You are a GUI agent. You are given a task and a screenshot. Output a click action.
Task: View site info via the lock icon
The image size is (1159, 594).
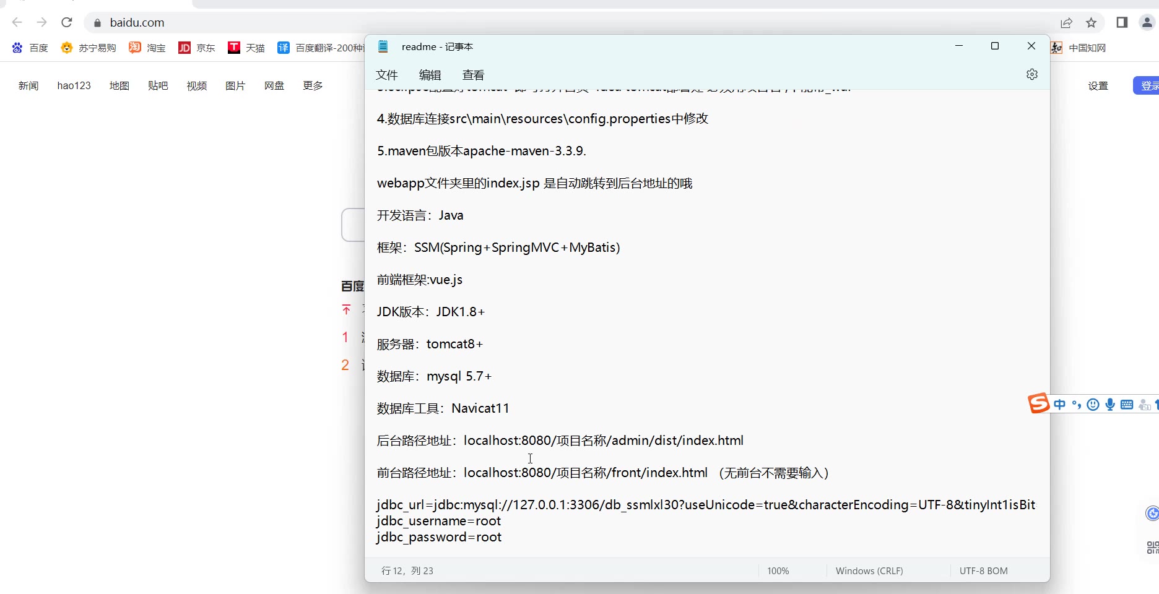(97, 23)
